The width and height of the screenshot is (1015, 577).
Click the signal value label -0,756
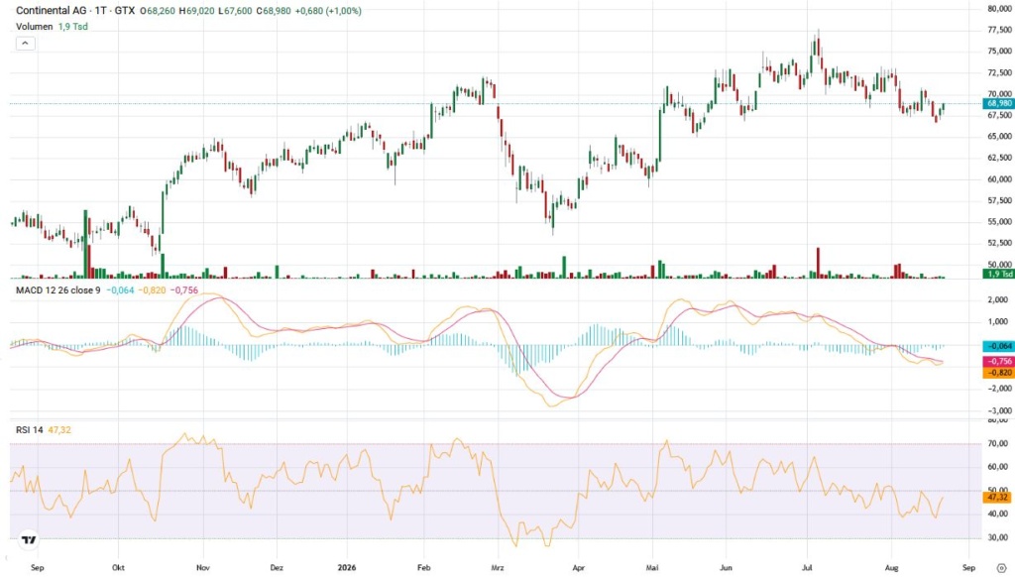(x=998, y=361)
